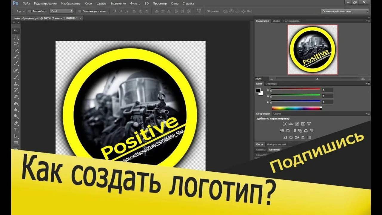Select the Rectangle shape tool
The image size is (382, 215).
pos(16,143)
